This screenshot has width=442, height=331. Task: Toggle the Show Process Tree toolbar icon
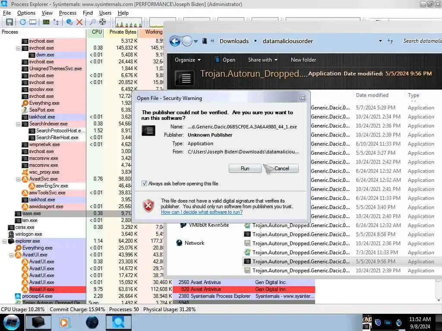tap(56, 22)
